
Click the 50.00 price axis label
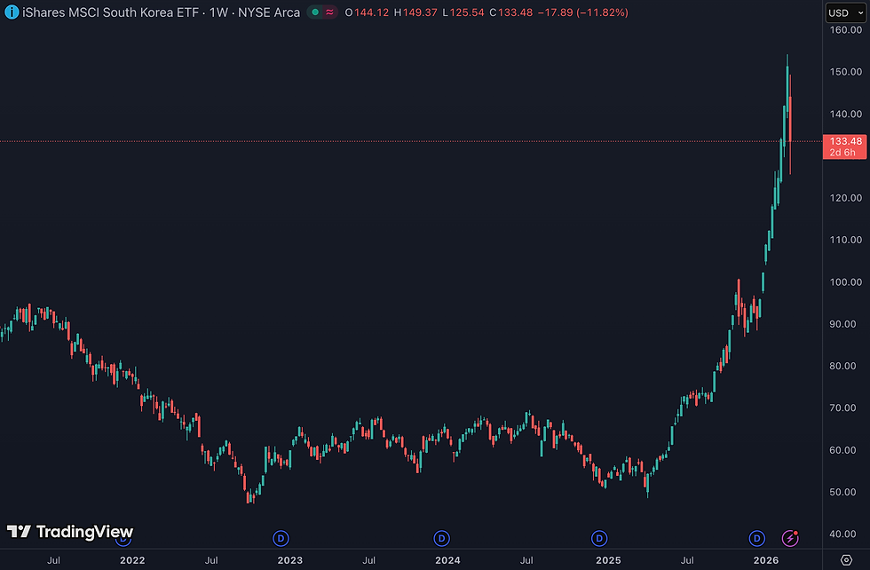point(842,492)
